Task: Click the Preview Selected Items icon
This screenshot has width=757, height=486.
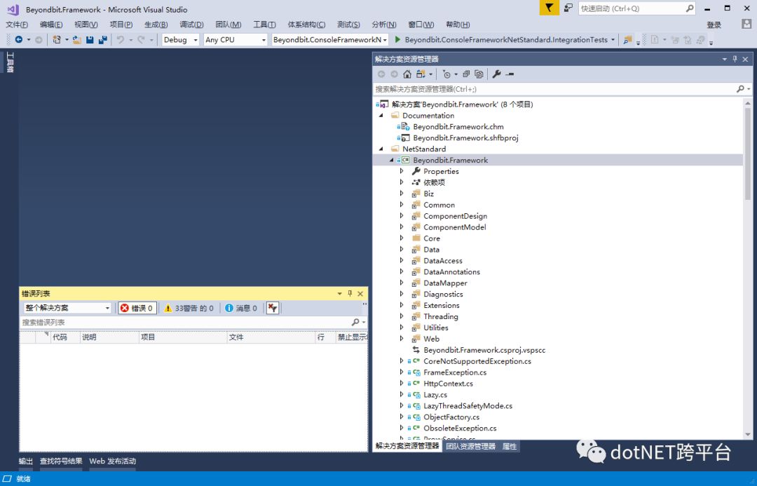Action: (x=510, y=74)
